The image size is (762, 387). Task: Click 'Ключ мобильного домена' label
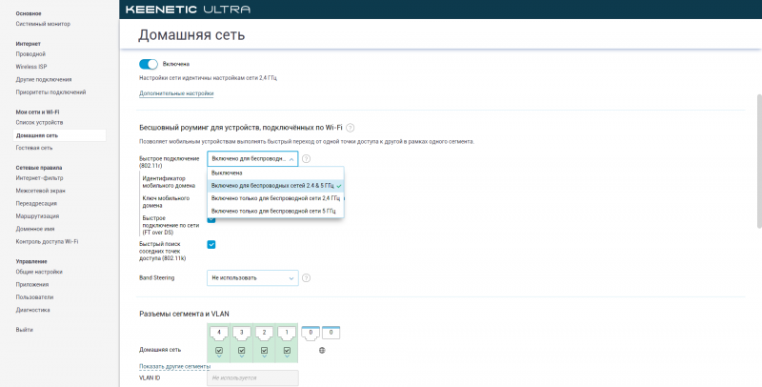[166, 202]
